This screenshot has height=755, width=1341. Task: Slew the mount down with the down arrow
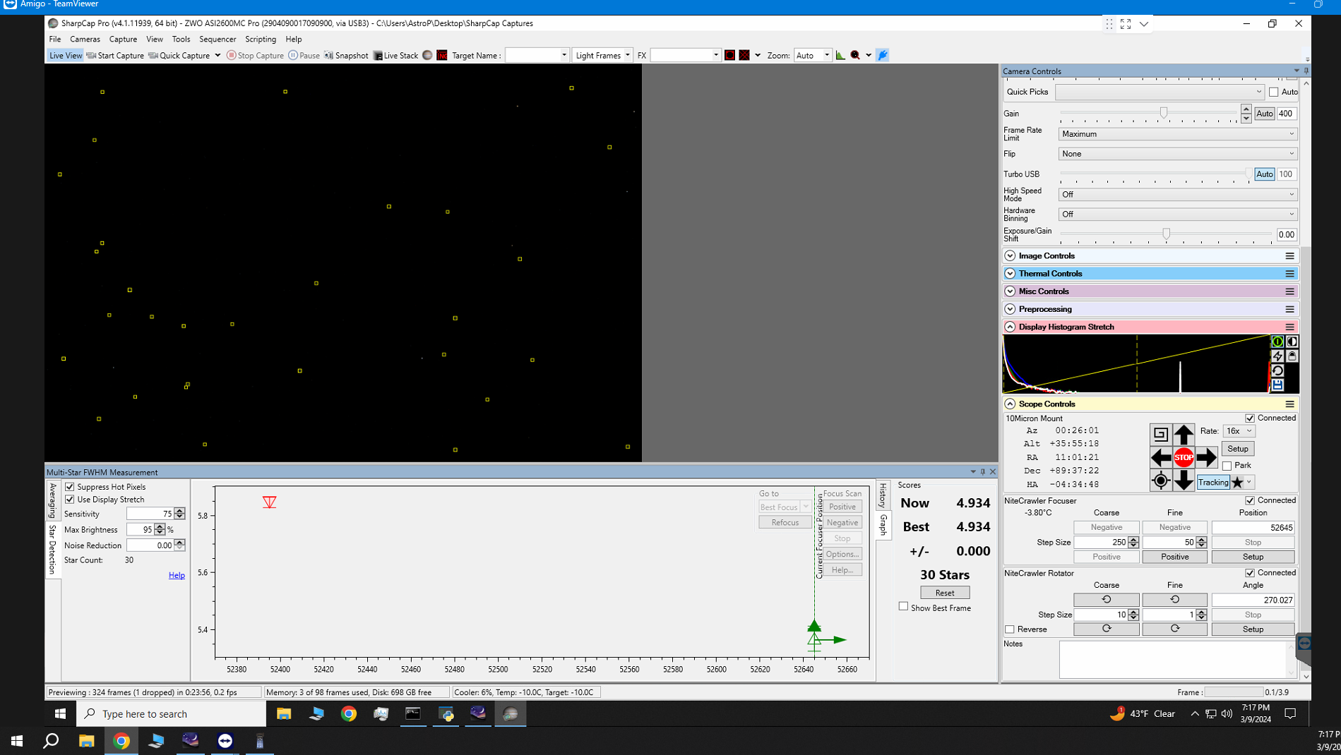[x=1184, y=481]
